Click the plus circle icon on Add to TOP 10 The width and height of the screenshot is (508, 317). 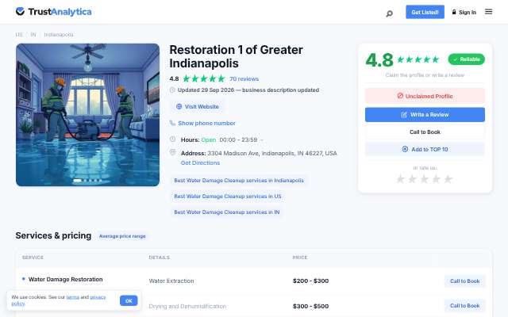coord(405,149)
